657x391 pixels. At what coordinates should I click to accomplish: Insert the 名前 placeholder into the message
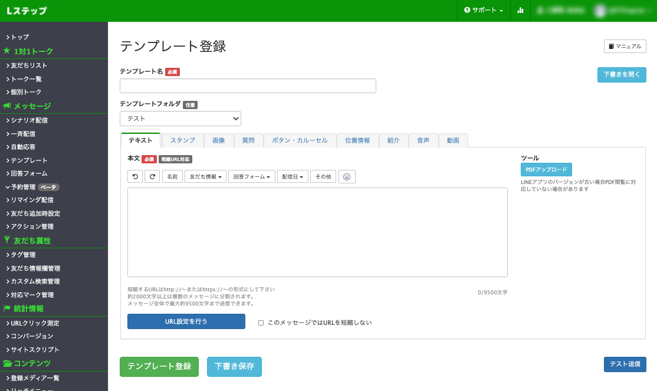(x=172, y=176)
